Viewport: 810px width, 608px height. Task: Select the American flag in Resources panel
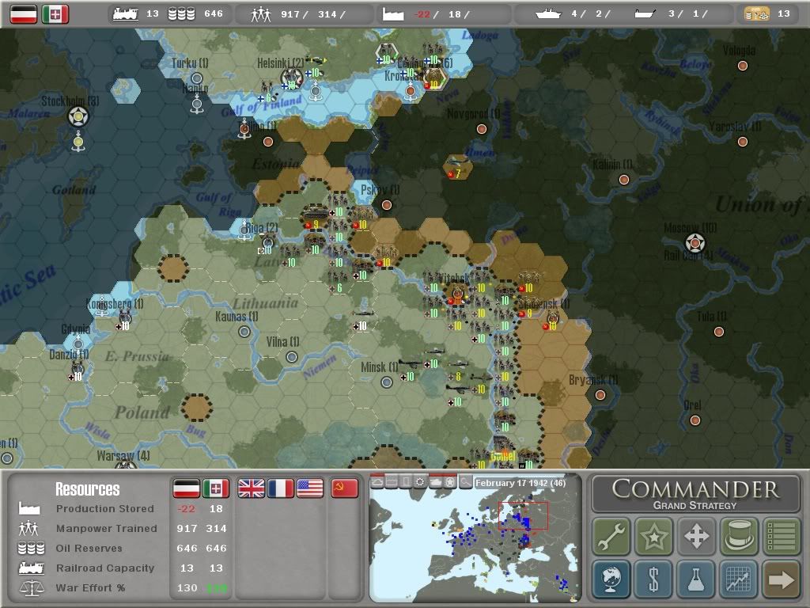point(310,488)
